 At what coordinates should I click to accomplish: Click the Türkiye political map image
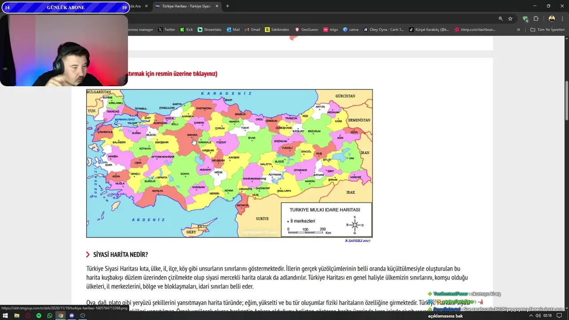(x=229, y=163)
